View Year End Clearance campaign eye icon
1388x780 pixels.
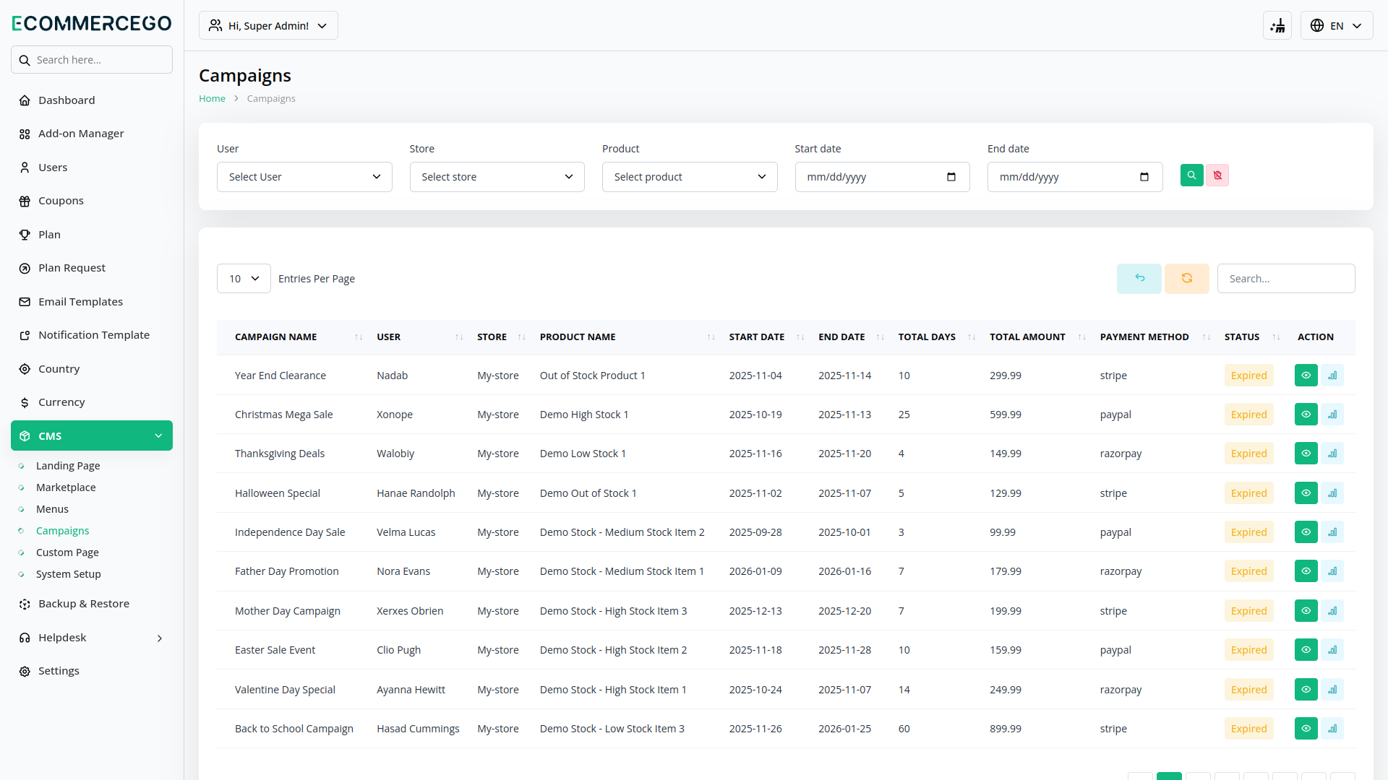pyautogui.click(x=1306, y=376)
